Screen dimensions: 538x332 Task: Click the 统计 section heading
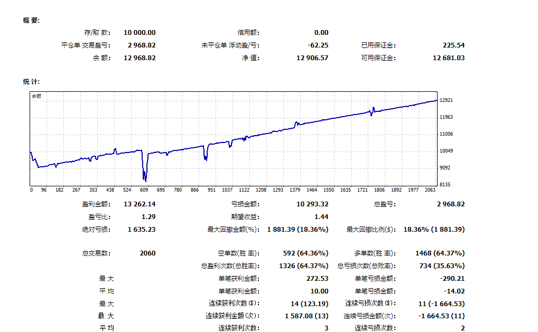click(31, 82)
